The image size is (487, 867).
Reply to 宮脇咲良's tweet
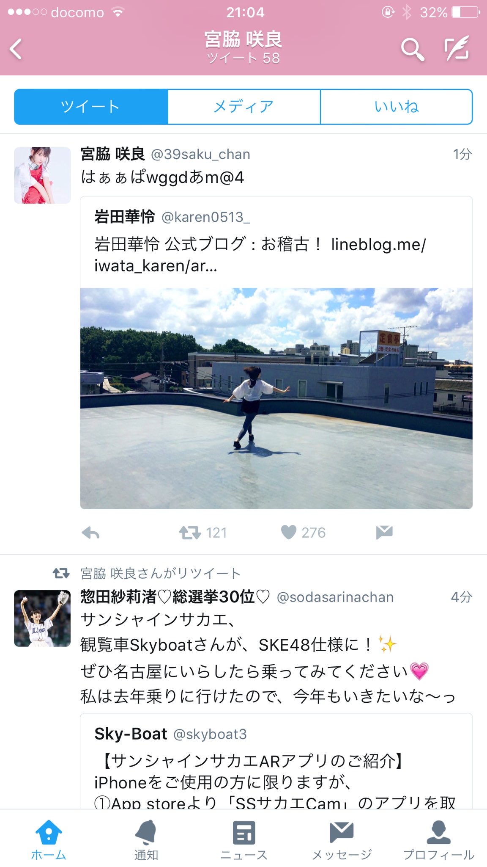click(90, 533)
